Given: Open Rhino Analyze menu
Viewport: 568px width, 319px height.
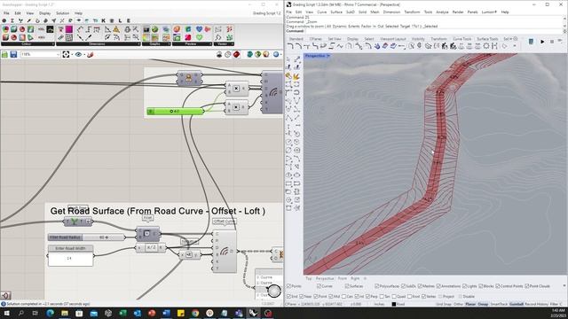Looking at the screenshot, I should (442, 12).
